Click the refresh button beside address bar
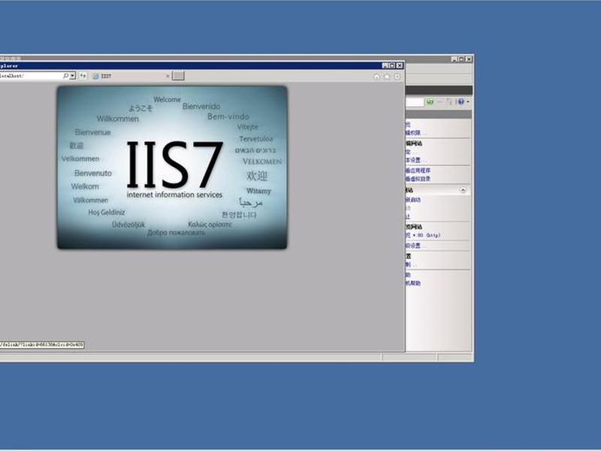The image size is (601, 451). coord(83,76)
